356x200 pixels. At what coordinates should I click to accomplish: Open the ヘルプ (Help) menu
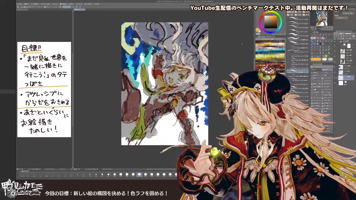click(x=96, y=4)
